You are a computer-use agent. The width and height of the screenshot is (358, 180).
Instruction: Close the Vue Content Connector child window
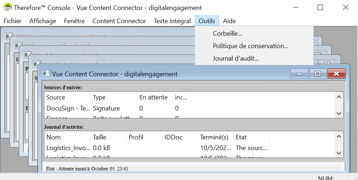(x=336, y=74)
